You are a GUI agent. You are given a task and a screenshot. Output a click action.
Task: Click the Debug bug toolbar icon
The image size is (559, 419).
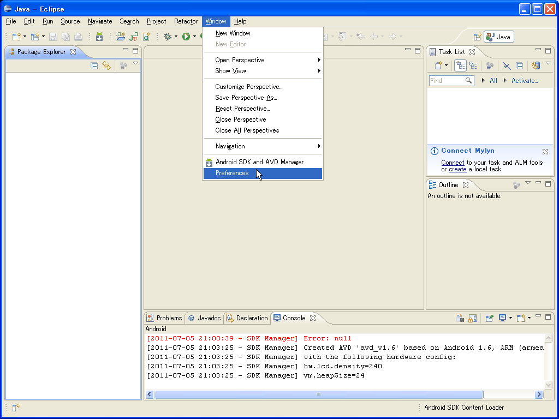click(168, 37)
